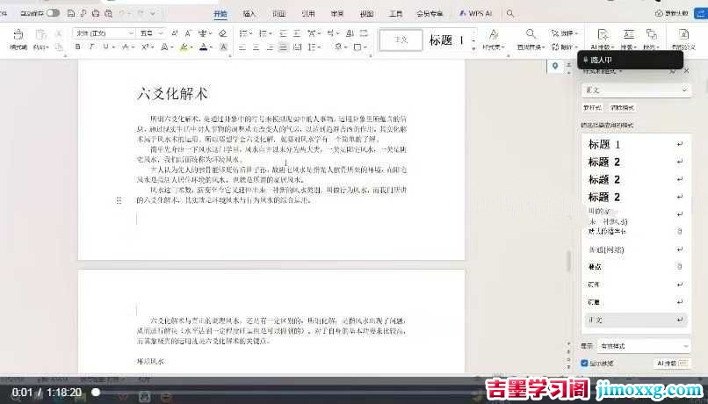Click the Save icon in the quick access bar
Viewport: 708px width, 404px height.
click(x=71, y=13)
